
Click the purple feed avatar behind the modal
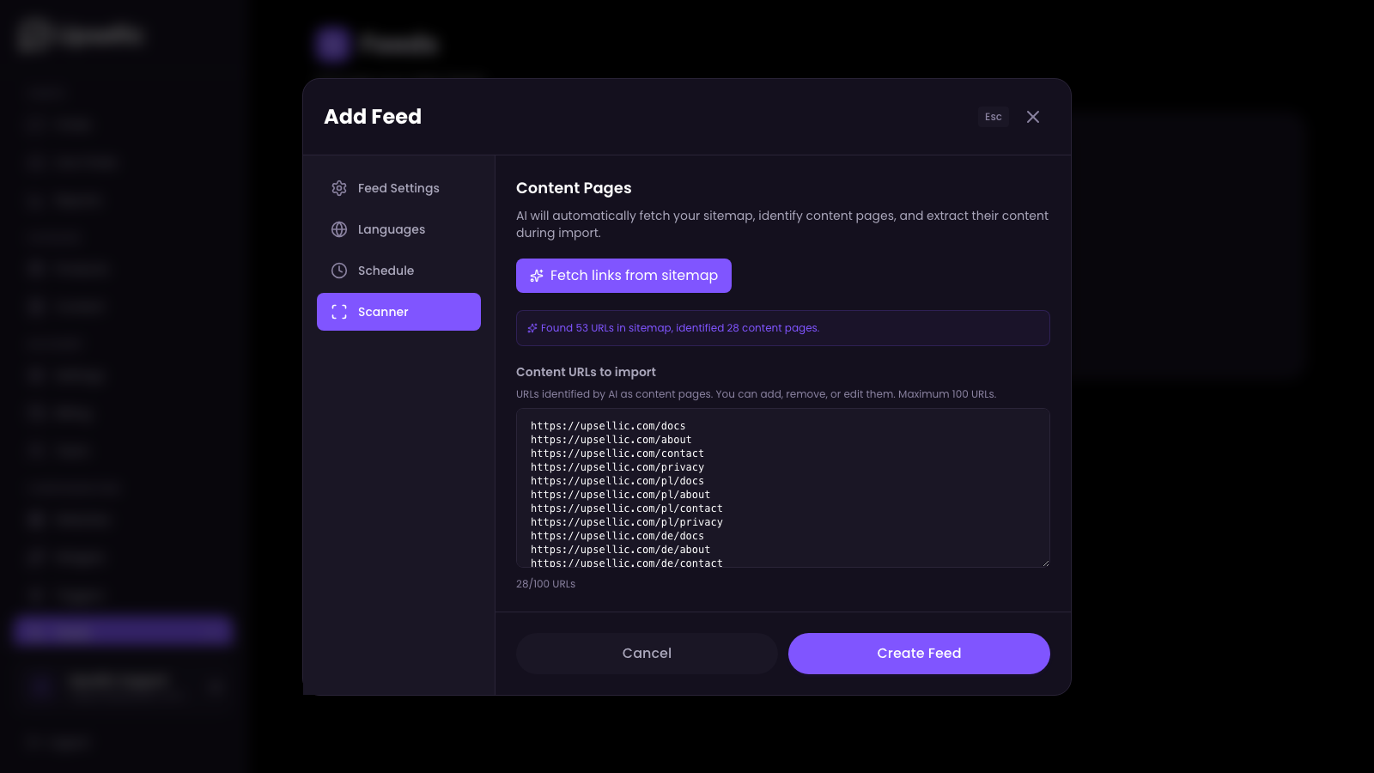click(331, 44)
